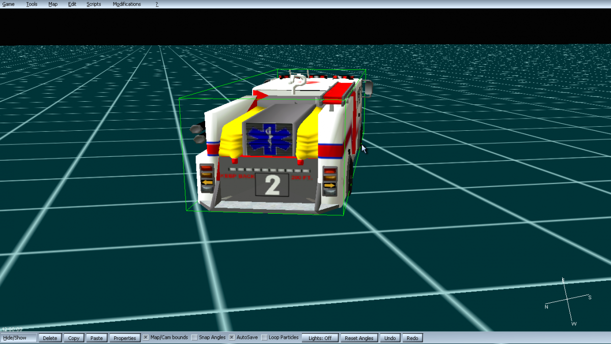Open the Scripts menu
The height and width of the screenshot is (344, 611).
(94, 4)
